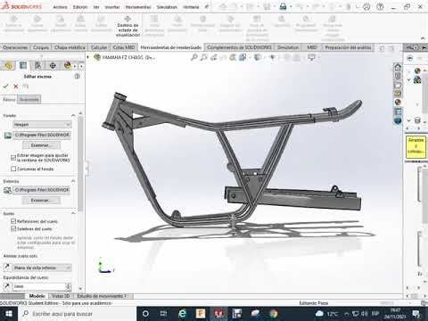428x321 pixels.
Task: Click the environment image icon beside Entorno path
Action: coord(7,190)
